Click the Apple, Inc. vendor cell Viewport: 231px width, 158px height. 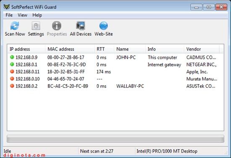(197, 72)
